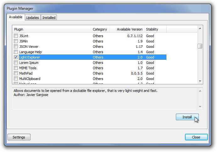
Task: Sort by Category column header
Action: point(100,29)
